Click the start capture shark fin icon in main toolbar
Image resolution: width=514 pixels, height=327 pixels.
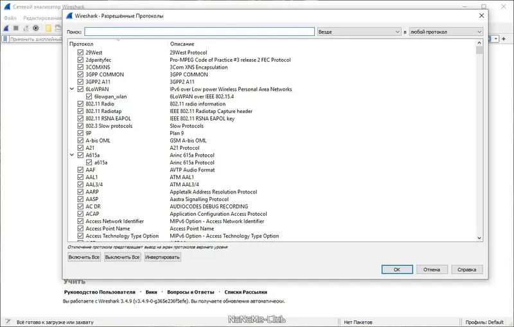pos(6,28)
